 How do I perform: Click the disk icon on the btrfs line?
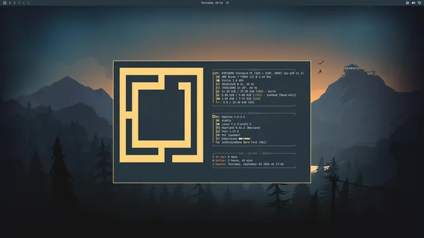click(x=218, y=91)
